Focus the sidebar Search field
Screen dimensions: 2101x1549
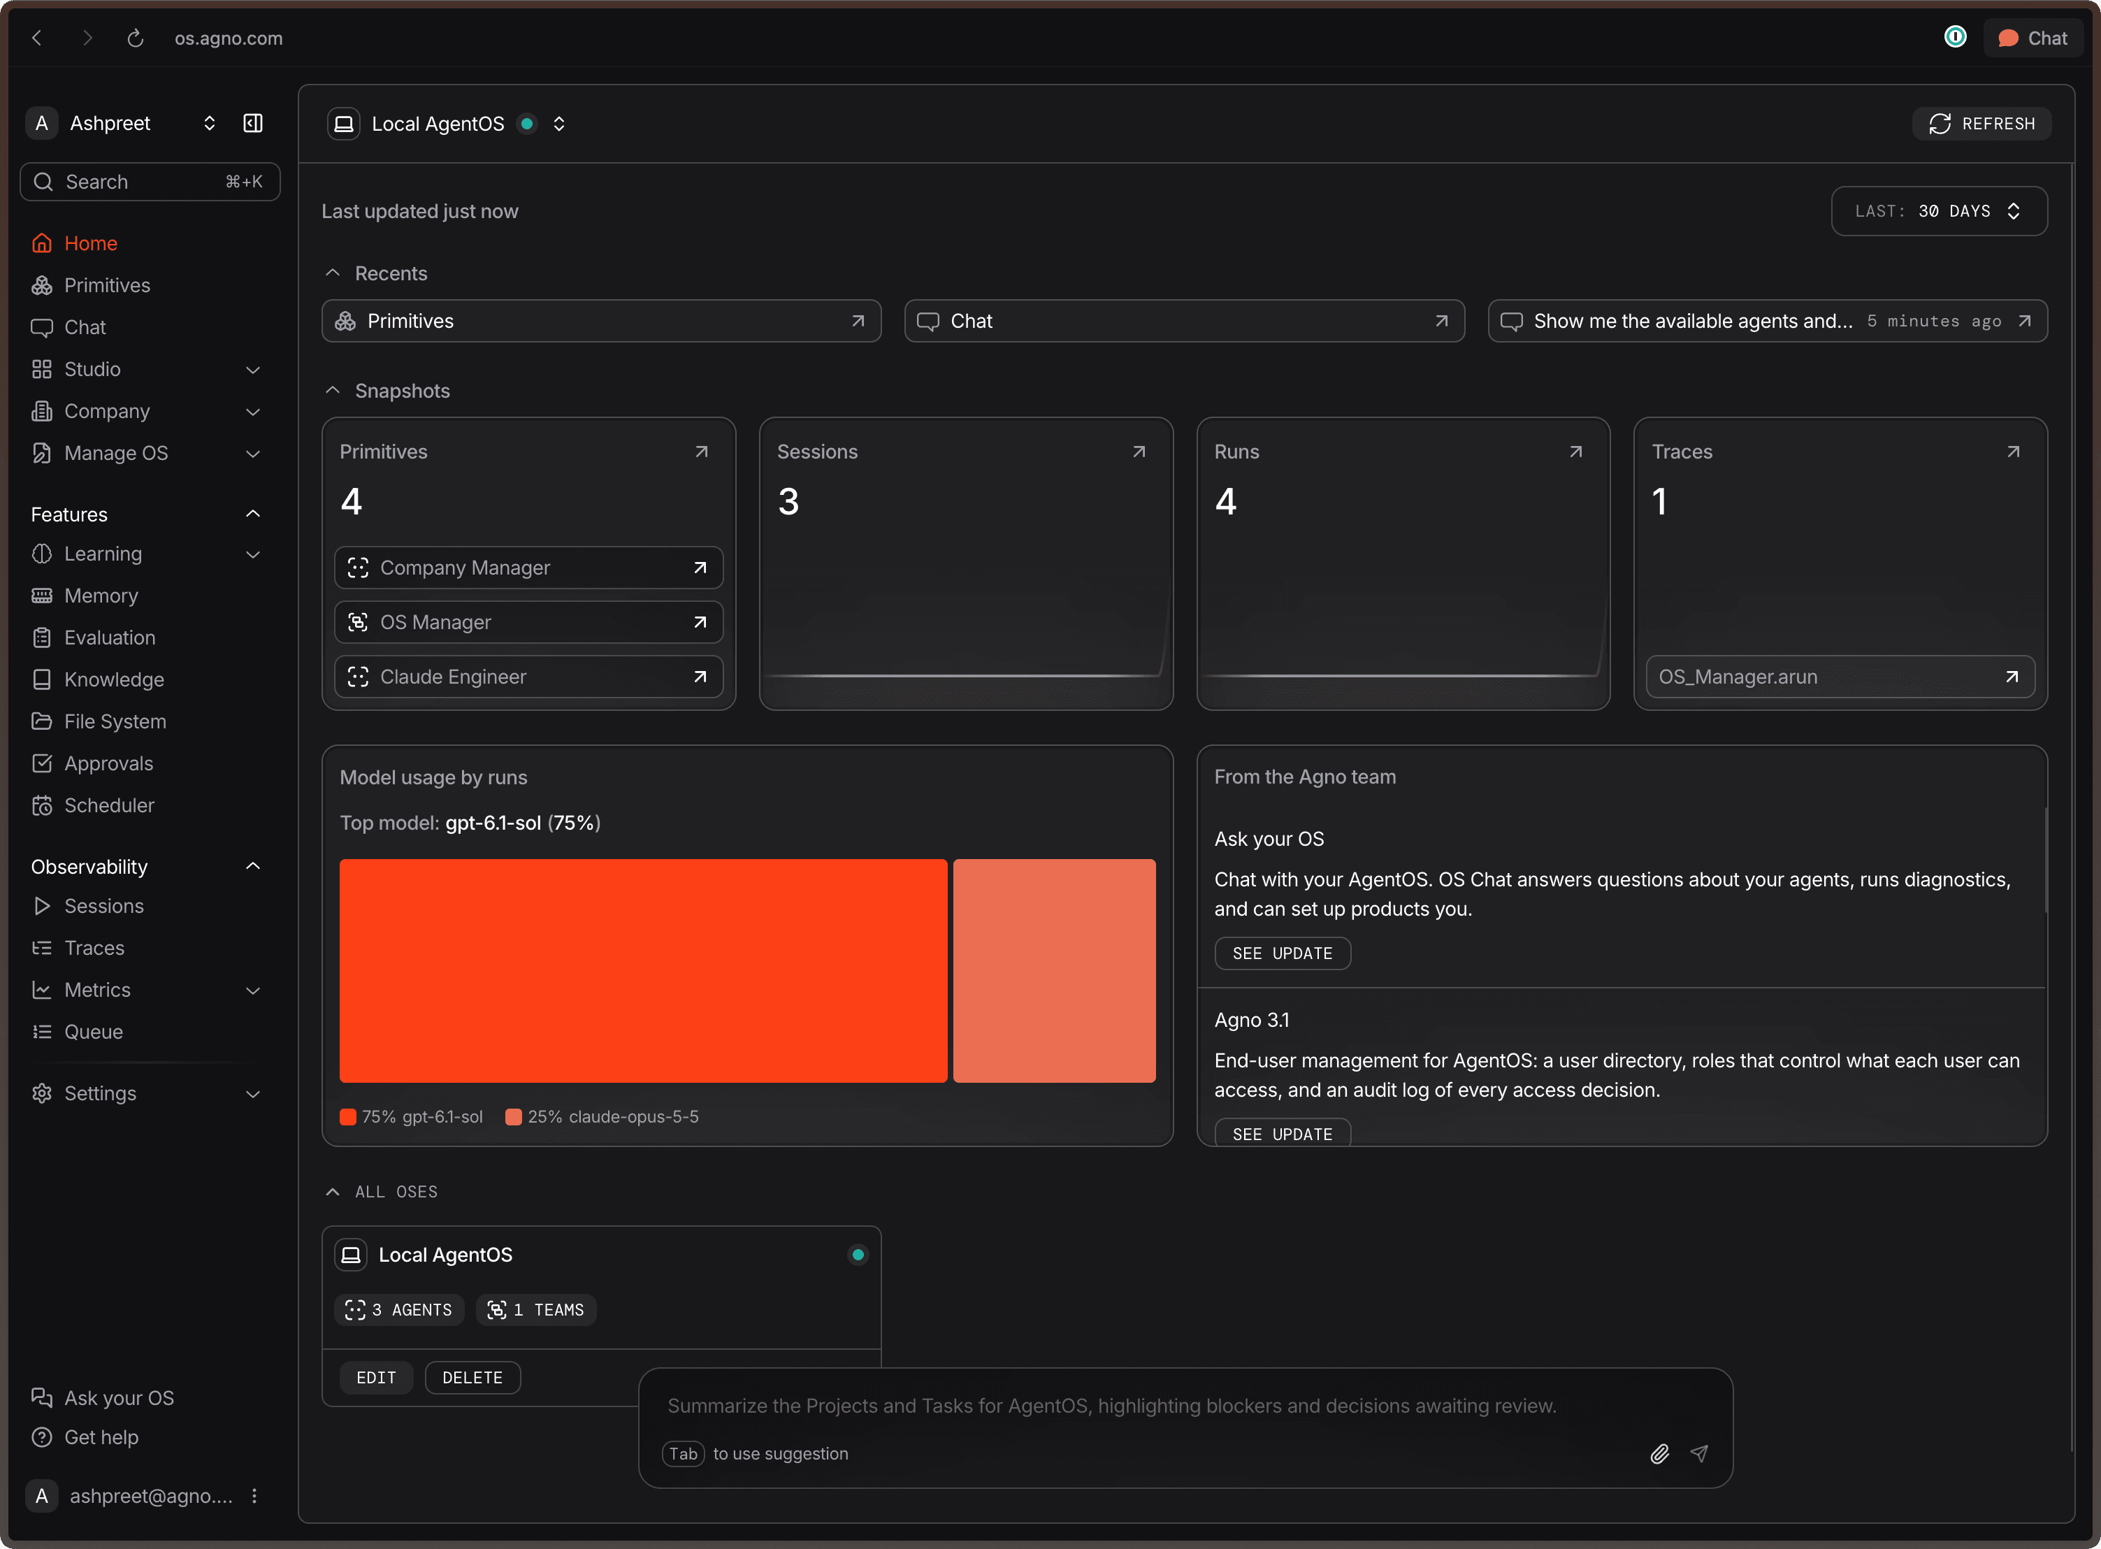(150, 182)
